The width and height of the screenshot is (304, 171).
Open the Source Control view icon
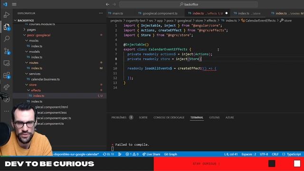pos(7,51)
